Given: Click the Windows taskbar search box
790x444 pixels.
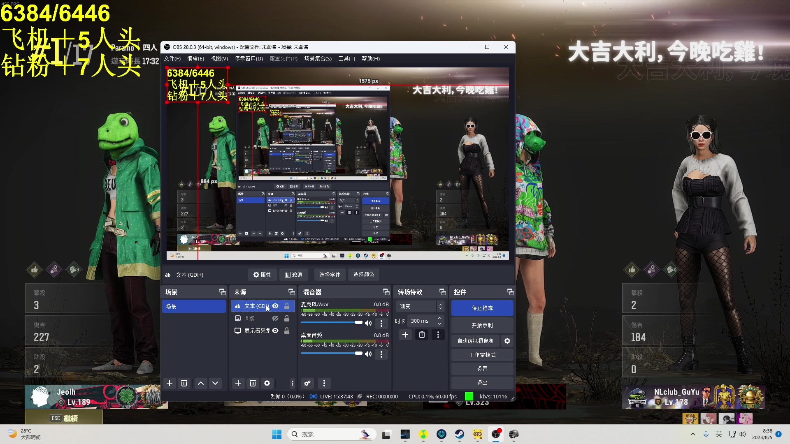Looking at the screenshot, I should point(332,434).
